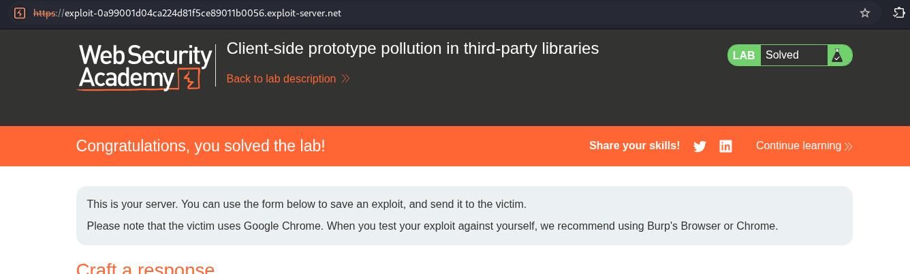Click the "This is your server" notice line

(307, 204)
